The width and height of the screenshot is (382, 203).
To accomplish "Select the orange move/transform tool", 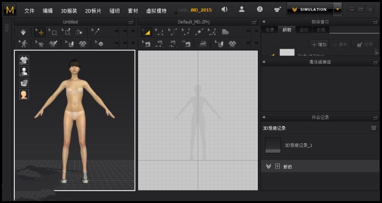I will click(39, 32).
